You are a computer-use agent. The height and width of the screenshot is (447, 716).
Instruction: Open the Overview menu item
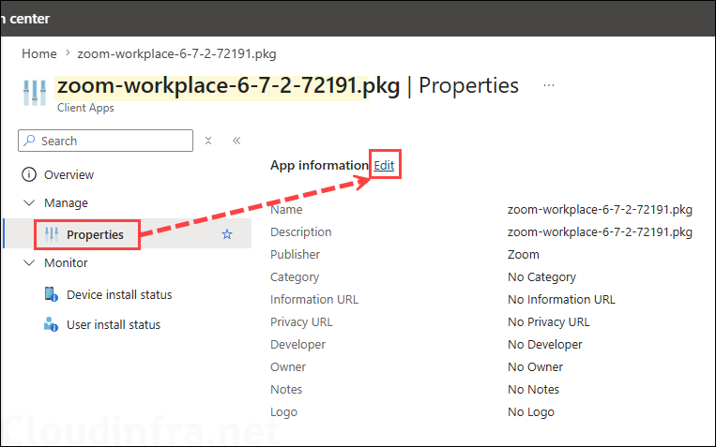pos(69,174)
